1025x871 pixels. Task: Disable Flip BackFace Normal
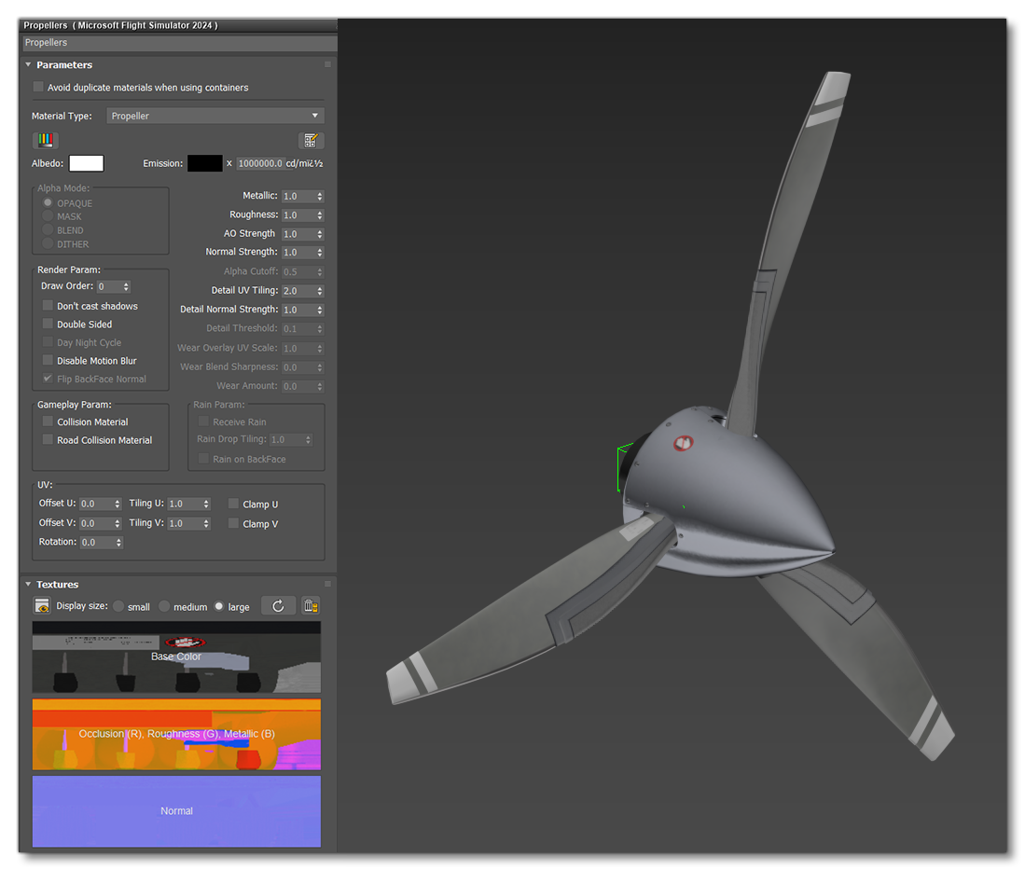pos(48,379)
